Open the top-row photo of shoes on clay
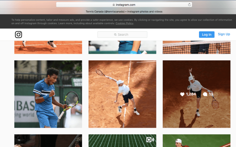This screenshot has height=147, width=236. click(x=48, y=47)
